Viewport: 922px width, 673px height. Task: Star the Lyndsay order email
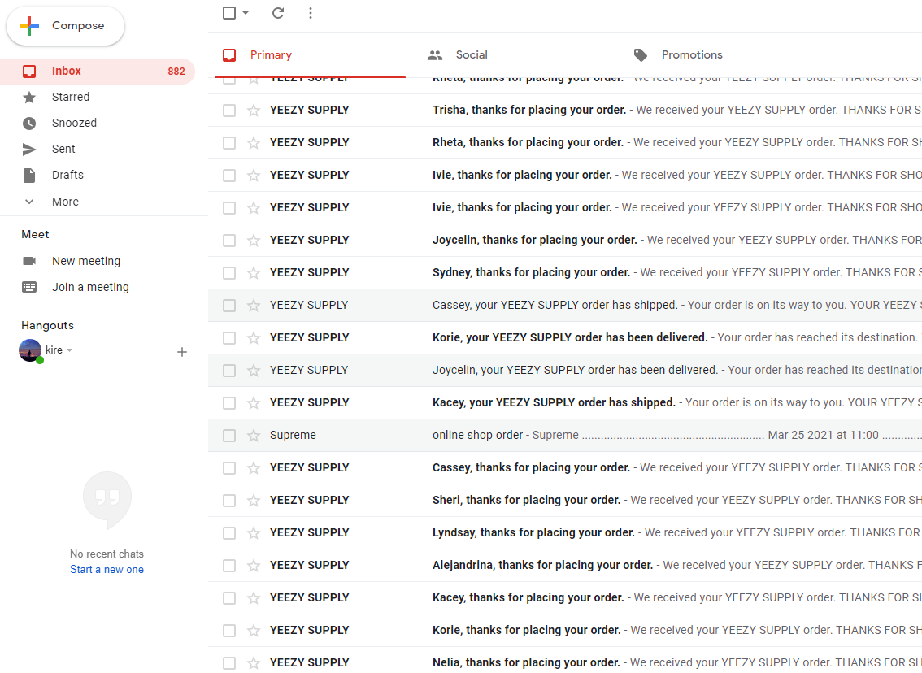[x=254, y=533]
